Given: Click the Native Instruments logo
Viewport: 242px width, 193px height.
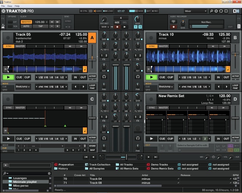Looking at the screenshot, I should click(236, 11).
